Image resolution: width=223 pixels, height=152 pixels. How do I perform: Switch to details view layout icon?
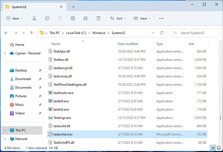click(x=213, y=148)
